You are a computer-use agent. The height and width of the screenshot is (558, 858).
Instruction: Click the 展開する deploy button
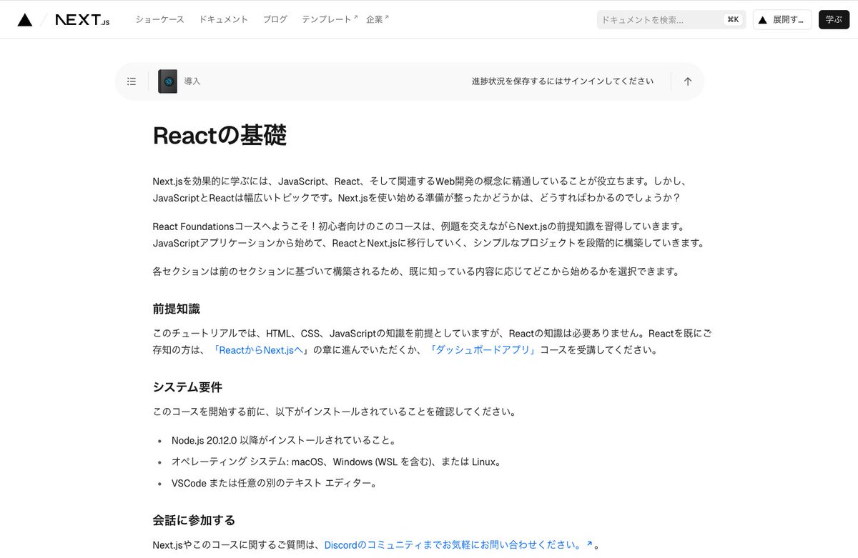click(782, 20)
